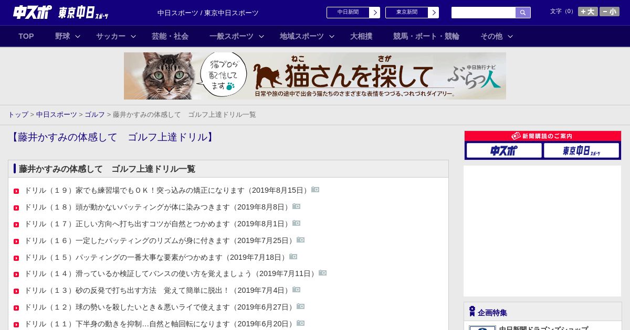Viewport: 630px width, 330px height.
Task: Open ドリル(17) 正しい方向へ打ち出す article
Action: tap(157, 224)
